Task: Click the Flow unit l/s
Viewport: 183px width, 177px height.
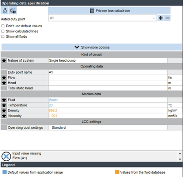Action: pos(170,77)
